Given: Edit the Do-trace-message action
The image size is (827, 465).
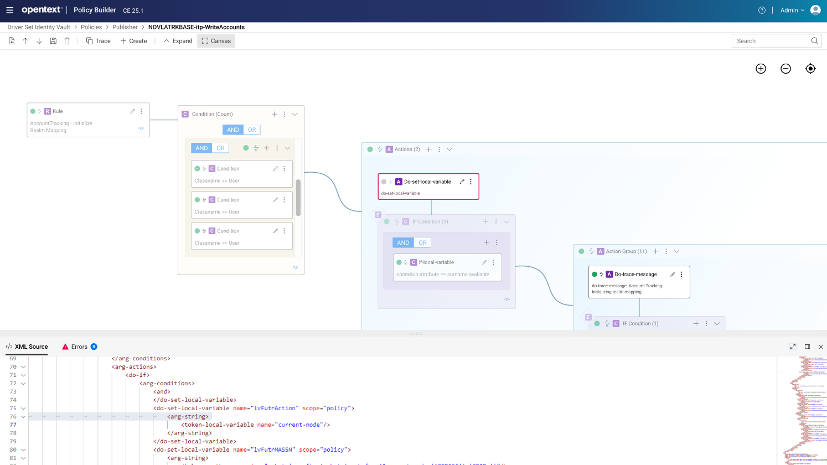Looking at the screenshot, I should [x=673, y=274].
